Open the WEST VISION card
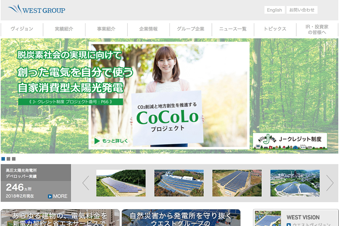This screenshot has width=339, height=226. 296,218
